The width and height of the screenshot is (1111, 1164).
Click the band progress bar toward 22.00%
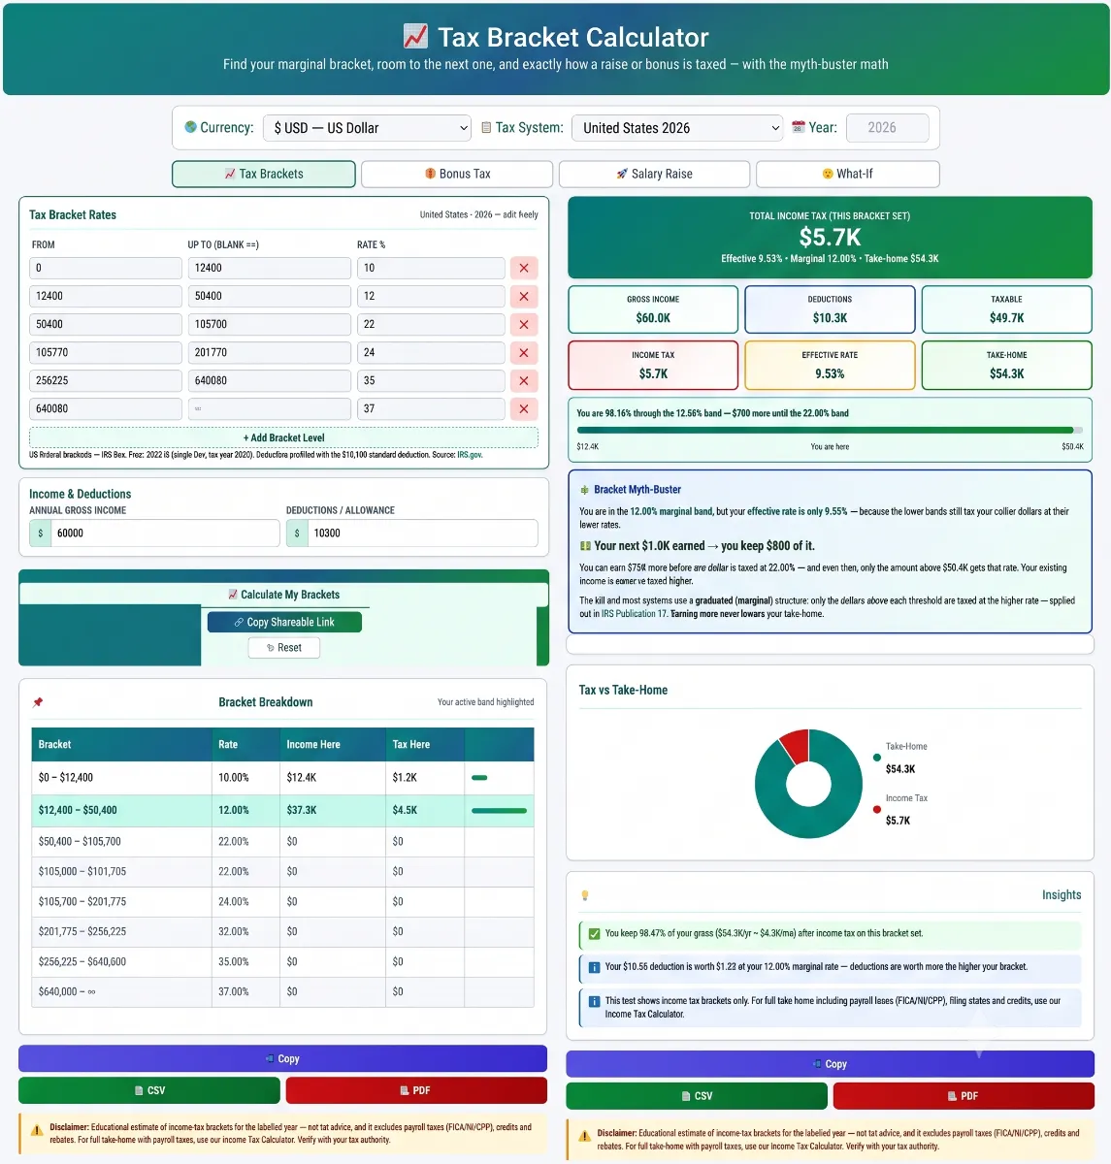[830, 430]
